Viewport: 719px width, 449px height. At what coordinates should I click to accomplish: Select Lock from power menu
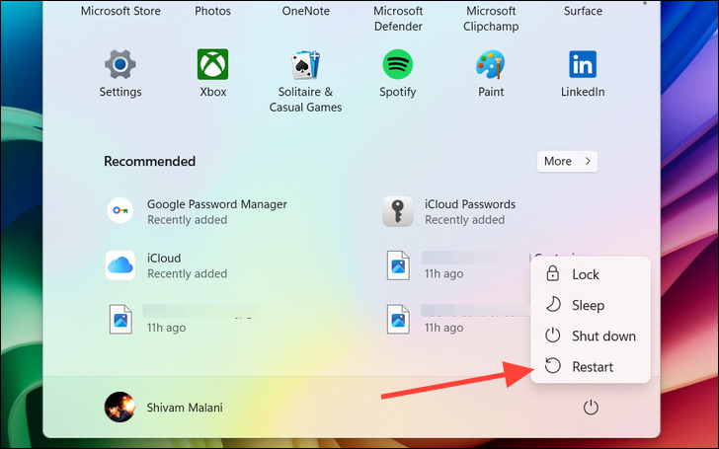591,274
